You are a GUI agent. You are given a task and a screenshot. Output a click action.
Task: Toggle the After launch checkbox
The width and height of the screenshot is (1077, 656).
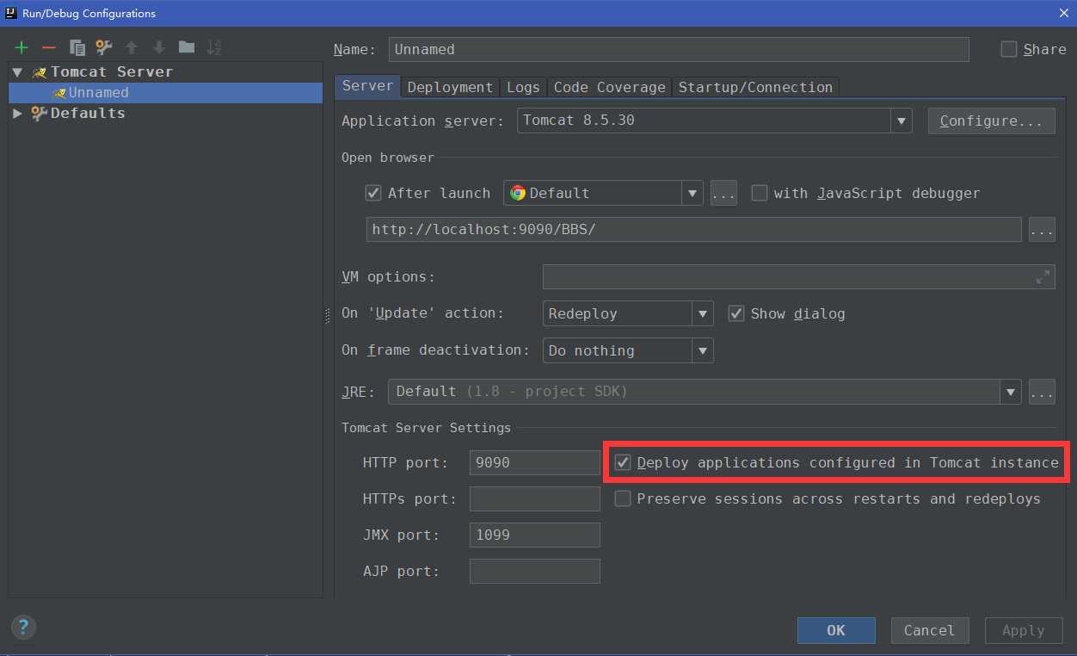[373, 193]
